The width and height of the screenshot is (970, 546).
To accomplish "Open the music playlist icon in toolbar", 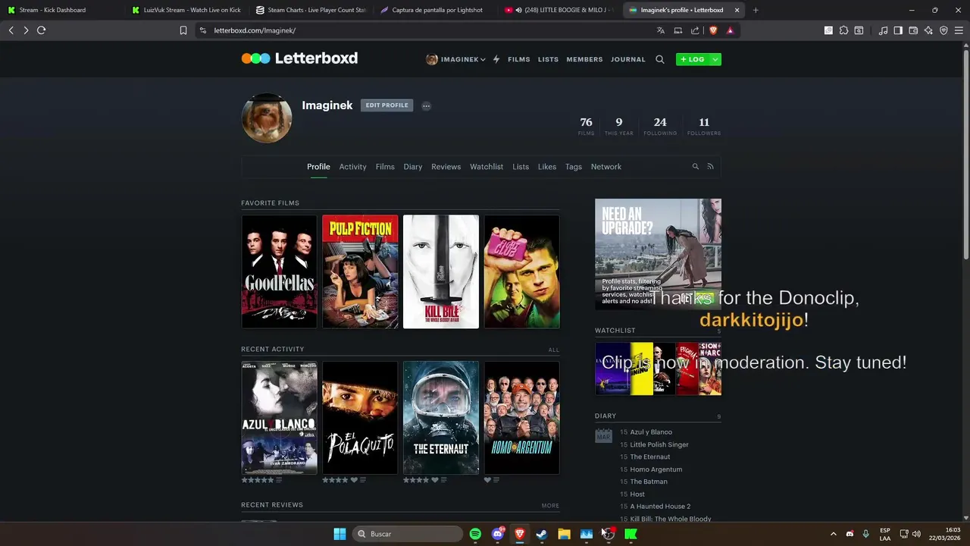I will [883, 30].
